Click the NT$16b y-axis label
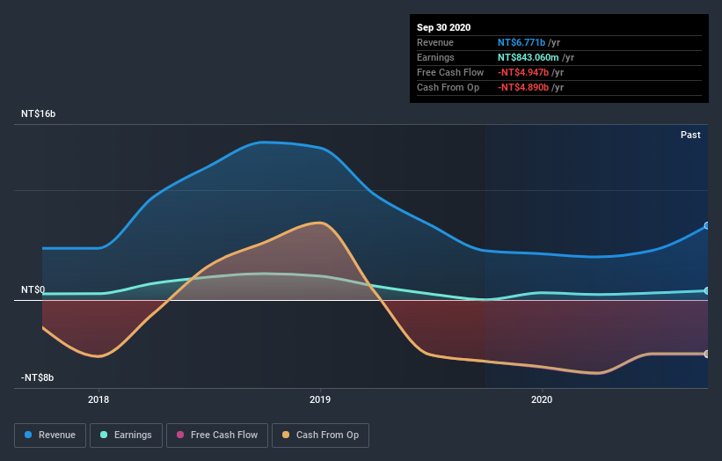 [38, 113]
